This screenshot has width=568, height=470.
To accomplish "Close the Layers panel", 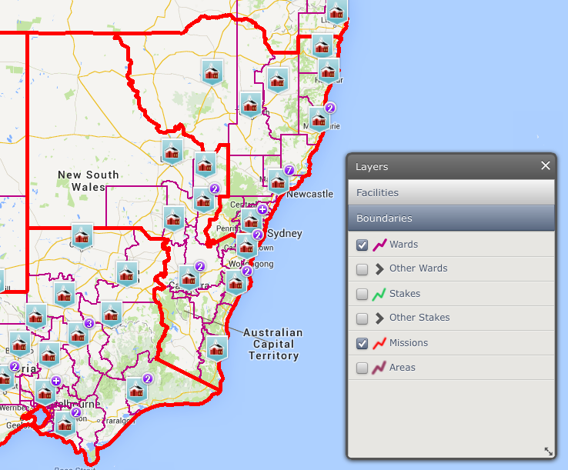I will click(546, 166).
